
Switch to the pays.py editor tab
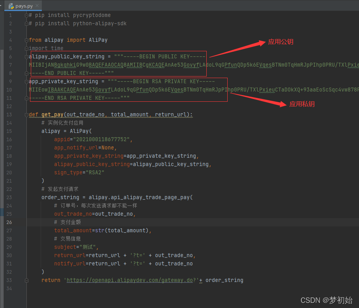click(x=22, y=6)
